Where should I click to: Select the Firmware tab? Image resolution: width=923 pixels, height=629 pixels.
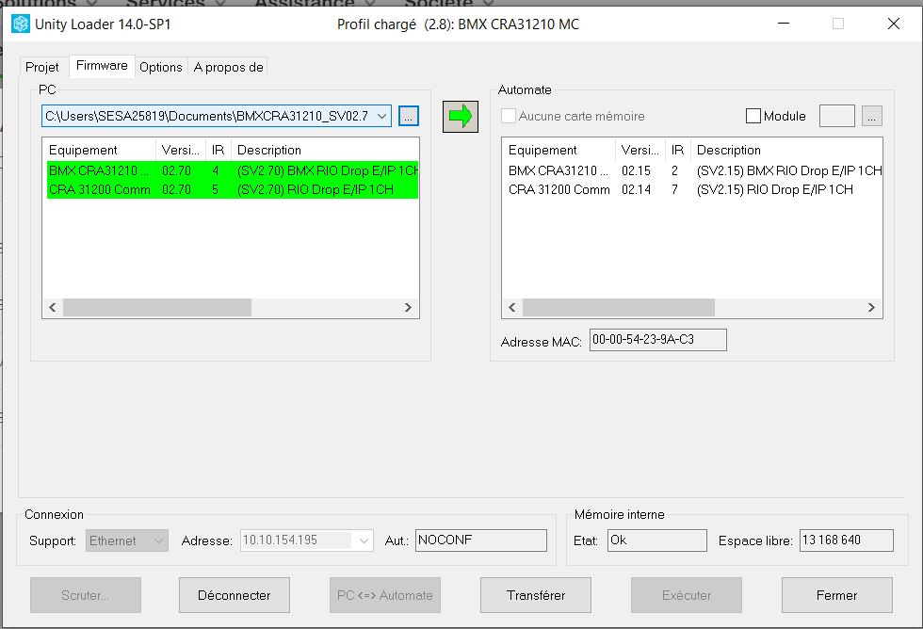[x=102, y=66]
